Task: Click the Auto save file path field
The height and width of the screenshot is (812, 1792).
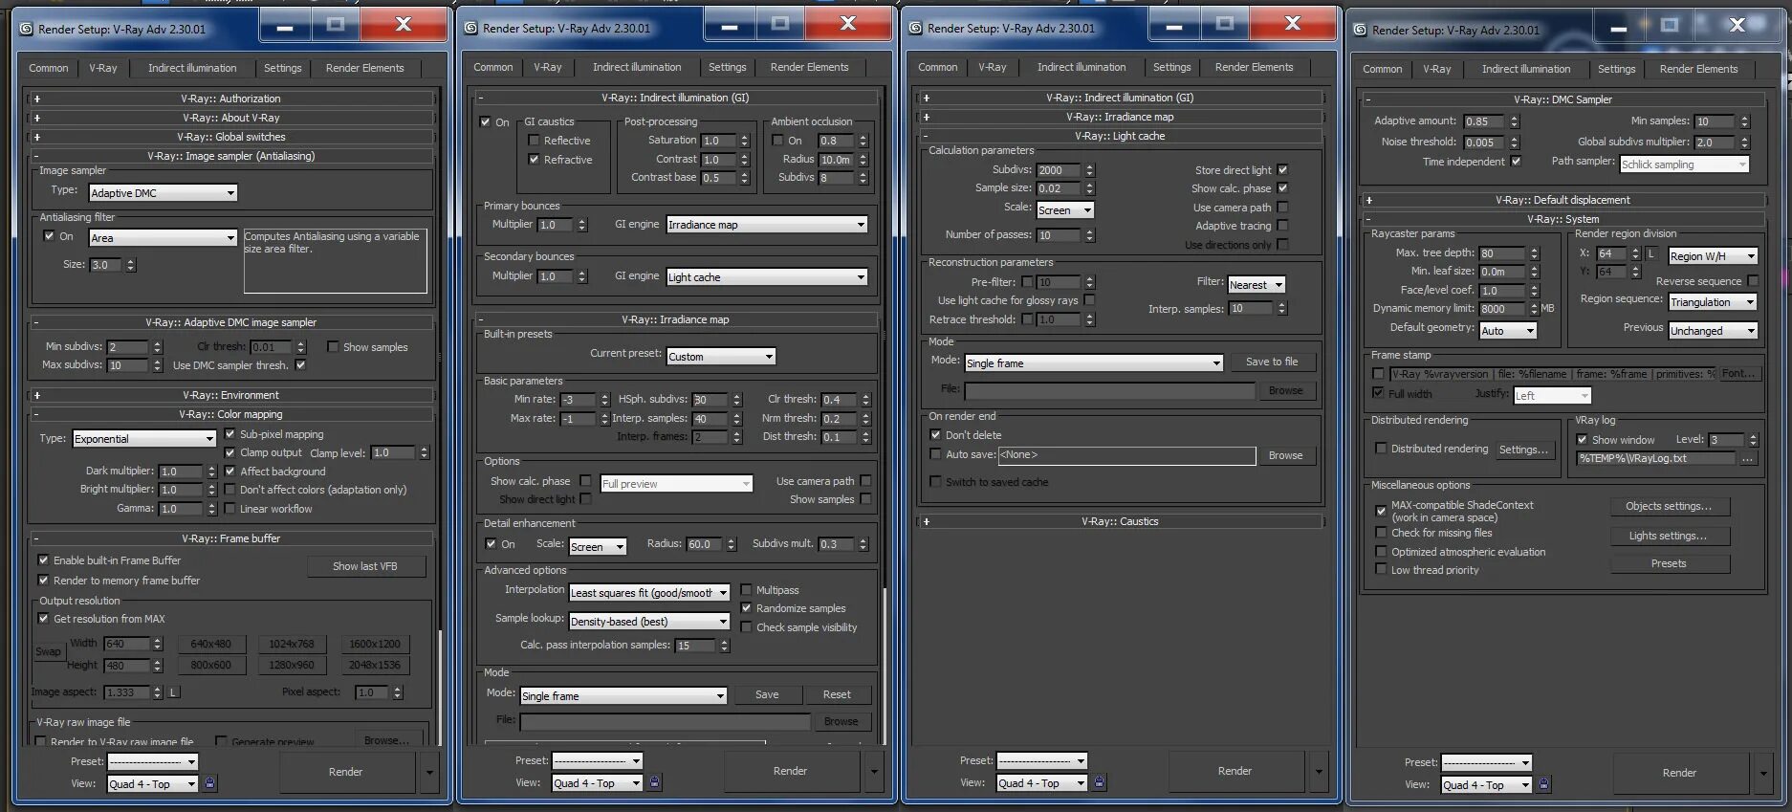Action: [1126, 455]
